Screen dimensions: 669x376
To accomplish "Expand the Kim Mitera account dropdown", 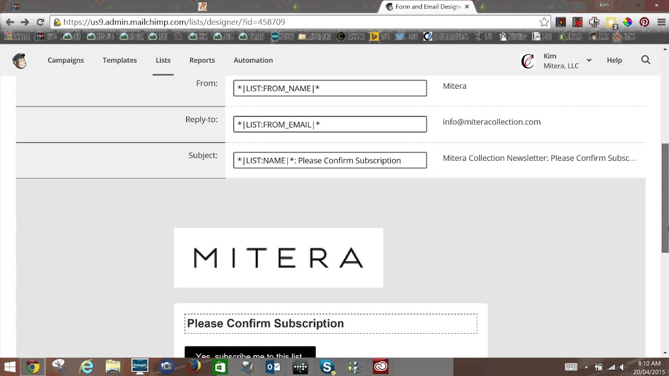I will (x=589, y=61).
